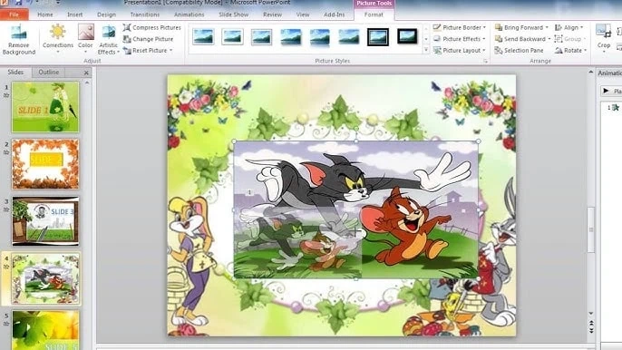Switch to the Slide Show tab
This screenshot has height=350, width=622.
pyautogui.click(x=234, y=15)
